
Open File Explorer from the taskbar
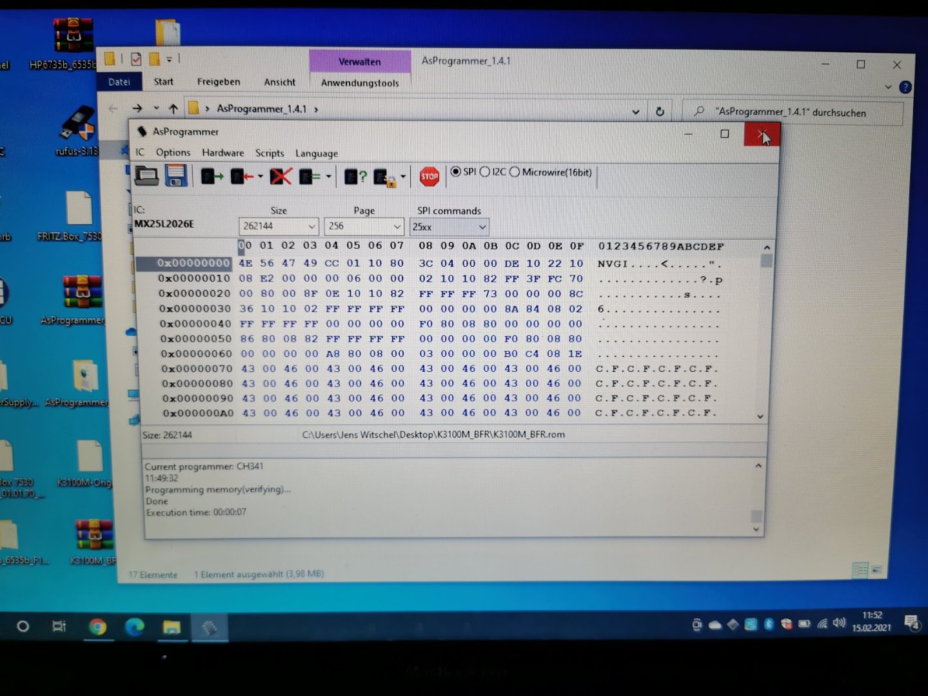tap(172, 627)
